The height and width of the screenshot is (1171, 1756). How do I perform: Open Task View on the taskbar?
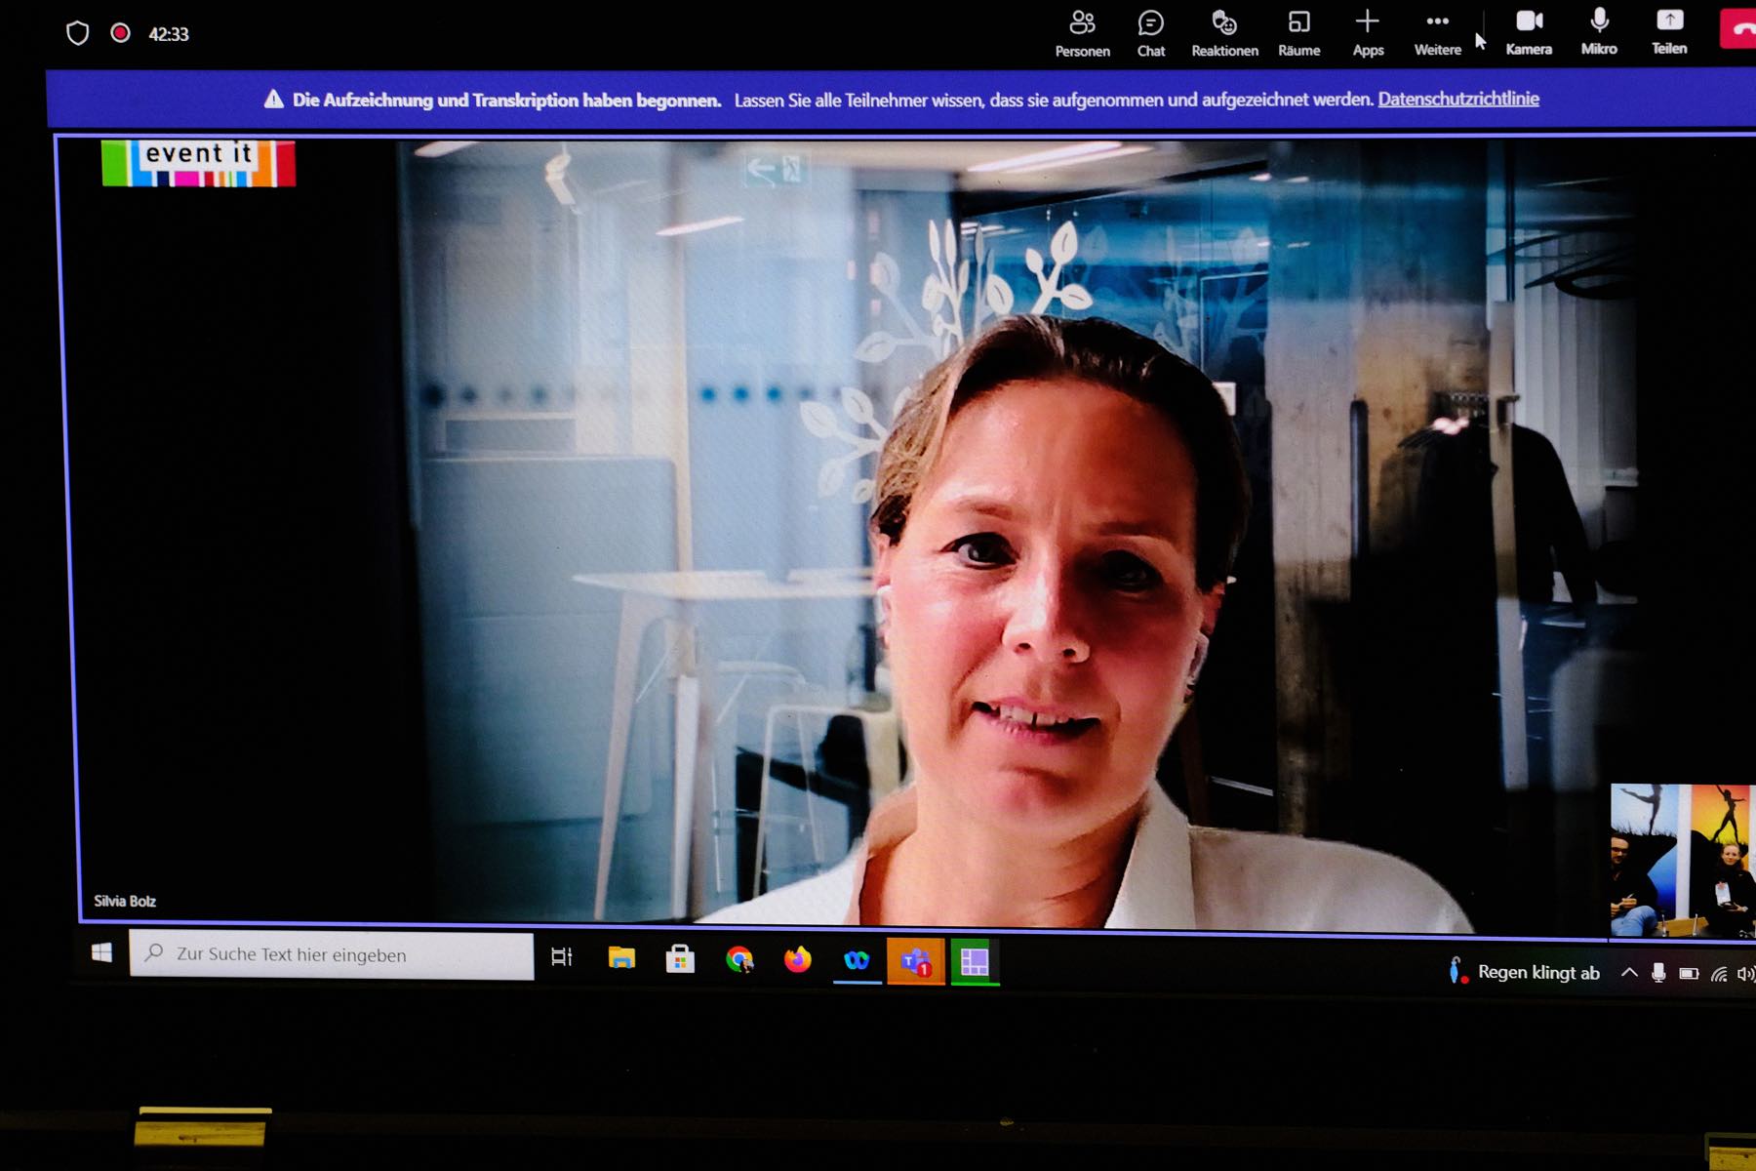click(562, 957)
